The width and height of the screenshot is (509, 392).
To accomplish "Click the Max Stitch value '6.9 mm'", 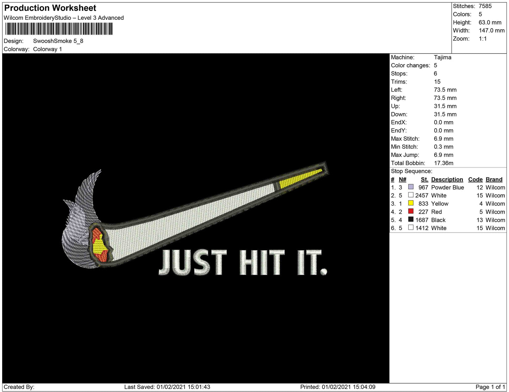I will (x=443, y=138).
